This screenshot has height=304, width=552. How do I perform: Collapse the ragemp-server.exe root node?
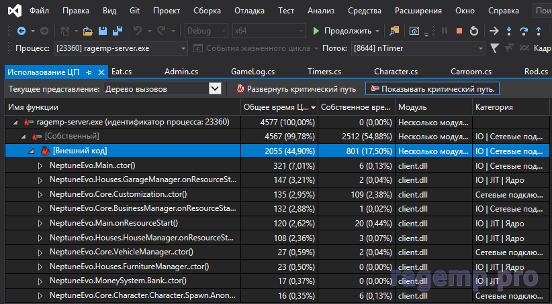click(x=15, y=123)
